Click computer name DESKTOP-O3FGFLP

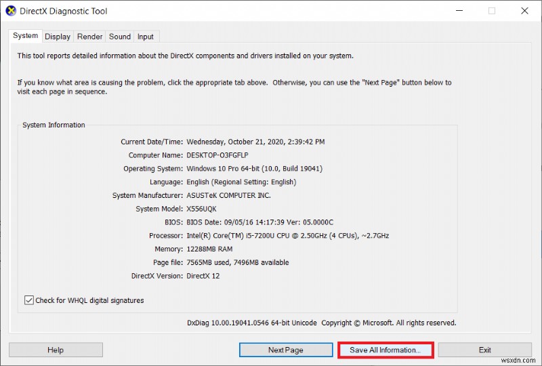click(217, 155)
